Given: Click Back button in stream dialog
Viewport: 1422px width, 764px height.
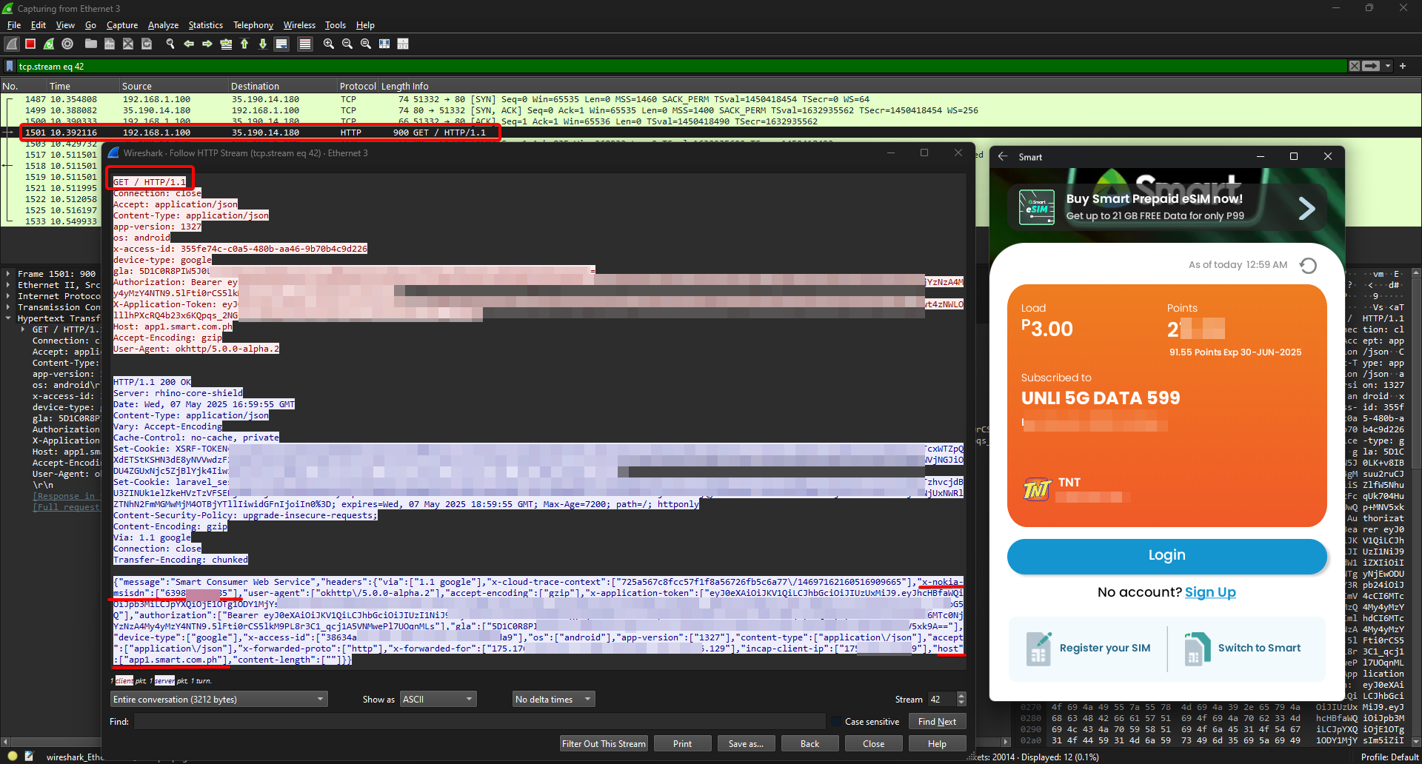Looking at the screenshot, I should point(810,743).
